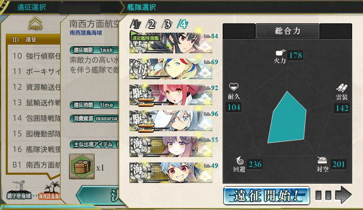
Task: Select expedition 10 強行偵察 from the list
Action: [36, 56]
